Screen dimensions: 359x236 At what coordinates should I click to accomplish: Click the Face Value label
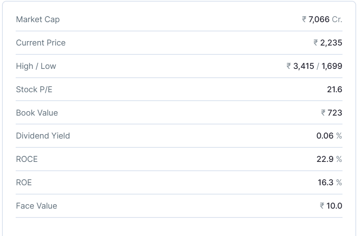[37, 206]
